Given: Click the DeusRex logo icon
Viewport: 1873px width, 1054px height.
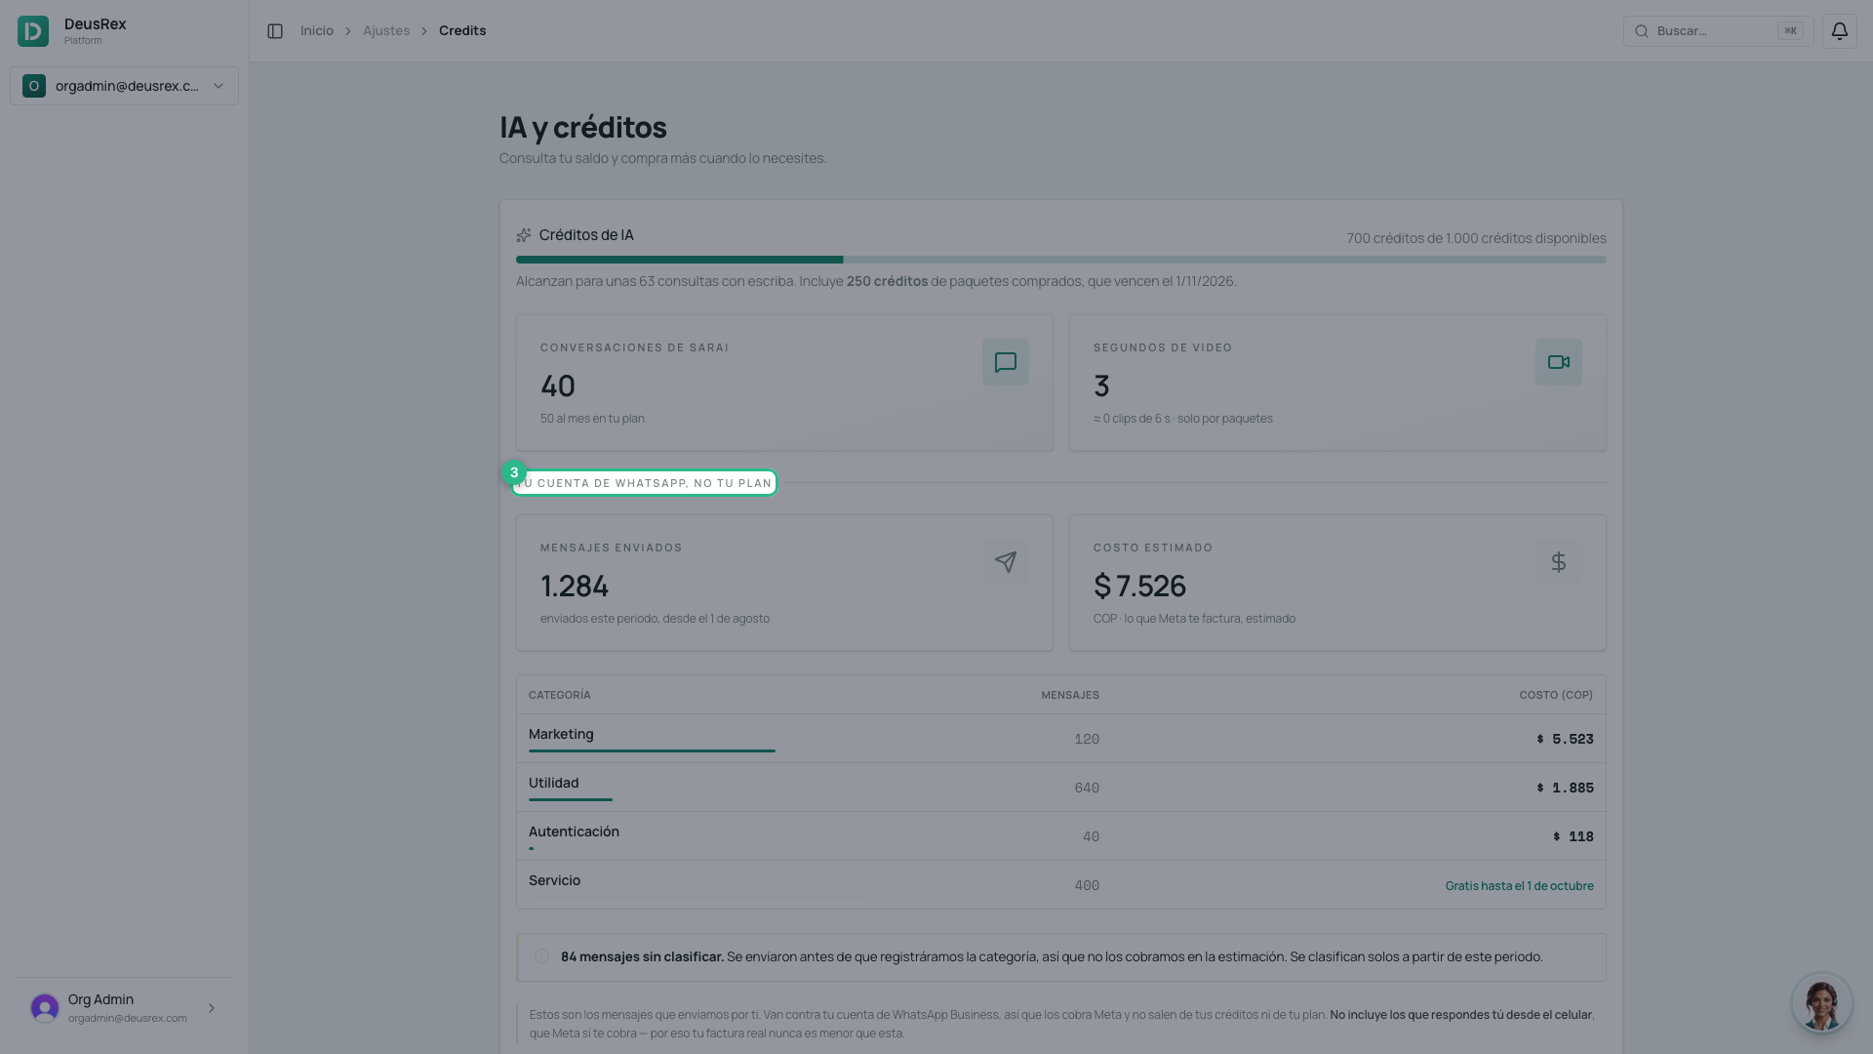Looking at the screenshot, I should pyautogui.click(x=33, y=31).
